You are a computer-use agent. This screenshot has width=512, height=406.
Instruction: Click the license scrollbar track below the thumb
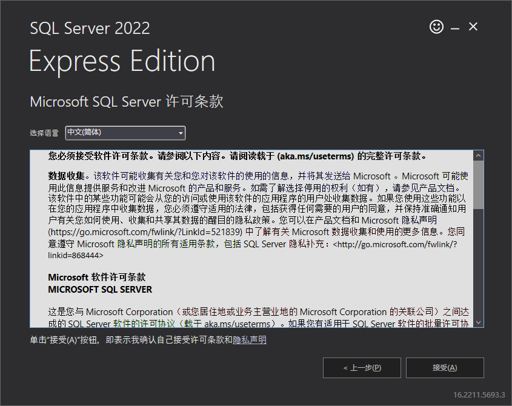click(478, 264)
